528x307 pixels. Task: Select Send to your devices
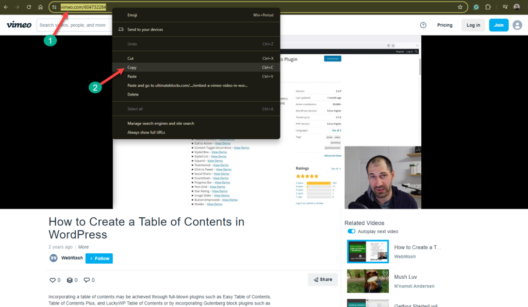coord(196,29)
